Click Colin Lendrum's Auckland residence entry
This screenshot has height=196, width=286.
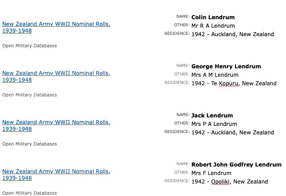click(x=232, y=34)
